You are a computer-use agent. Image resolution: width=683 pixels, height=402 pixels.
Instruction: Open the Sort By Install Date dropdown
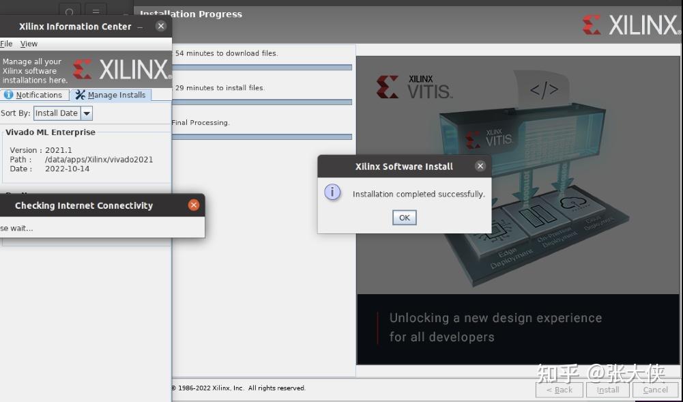(87, 113)
